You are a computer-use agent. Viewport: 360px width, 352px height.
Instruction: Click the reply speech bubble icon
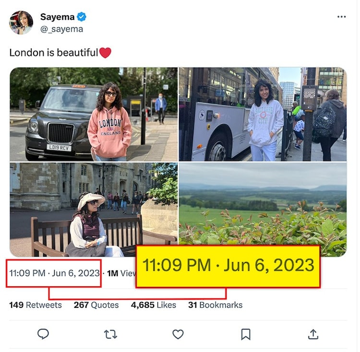click(43, 334)
